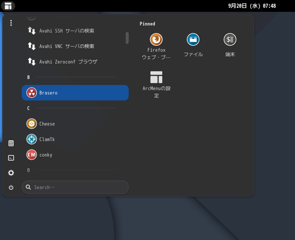Launch the ClamTk antivirus icon

click(x=32, y=139)
